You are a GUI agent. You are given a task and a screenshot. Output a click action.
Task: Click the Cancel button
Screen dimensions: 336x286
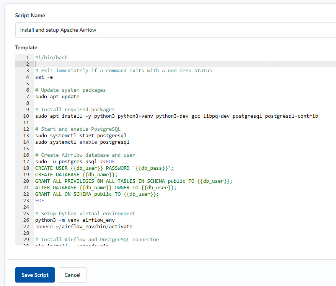(72, 275)
